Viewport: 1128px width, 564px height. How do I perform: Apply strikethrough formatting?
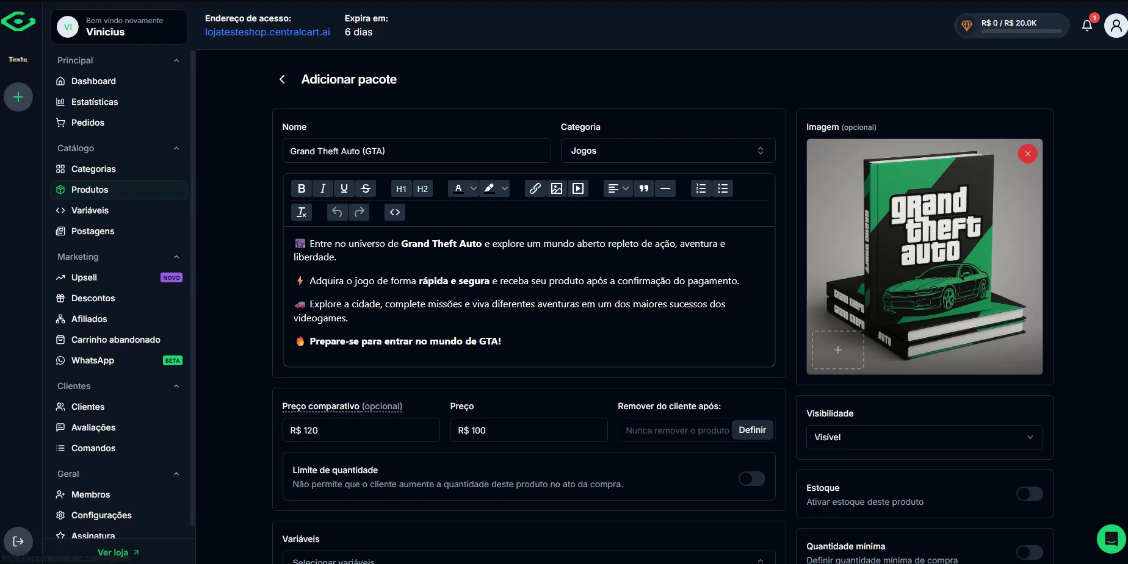point(366,188)
